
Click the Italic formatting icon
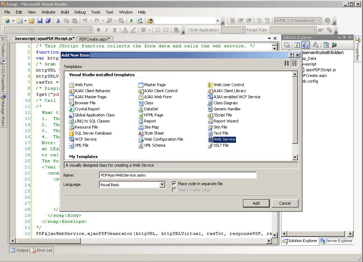tap(106, 30)
